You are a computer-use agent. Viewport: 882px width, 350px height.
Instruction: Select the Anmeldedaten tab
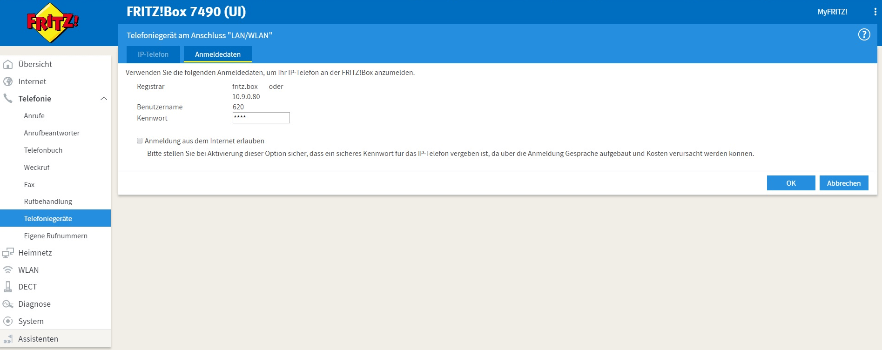point(218,54)
